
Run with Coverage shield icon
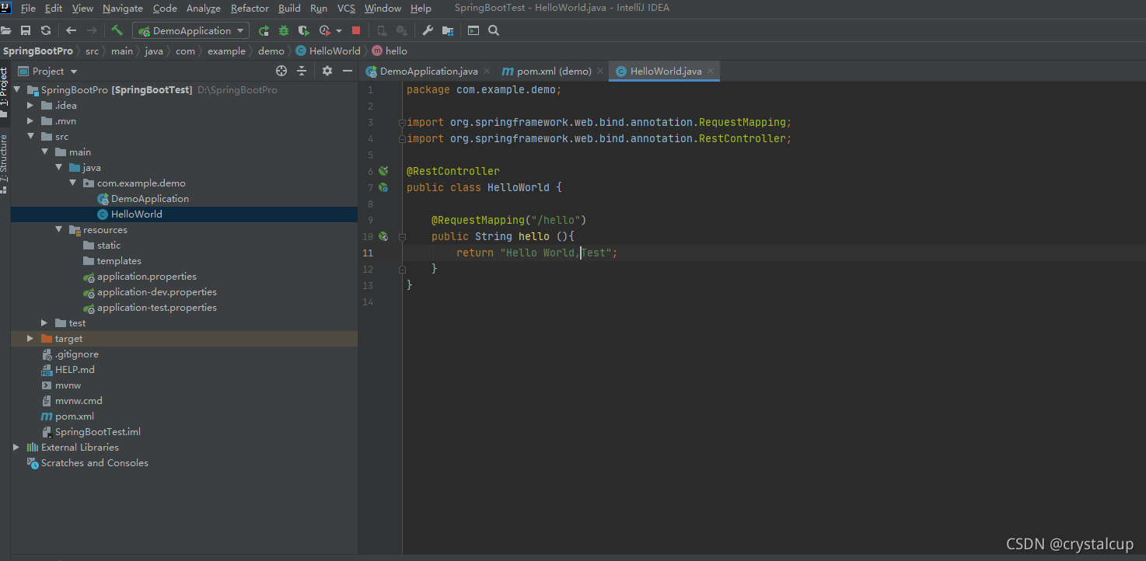pyautogui.click(x=304, y=30)
